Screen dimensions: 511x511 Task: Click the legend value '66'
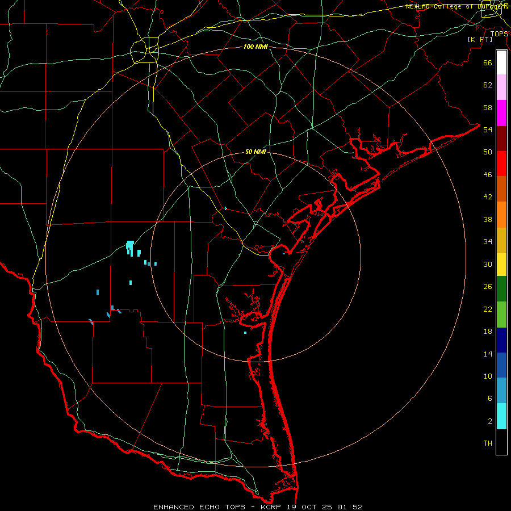(488, 62)
